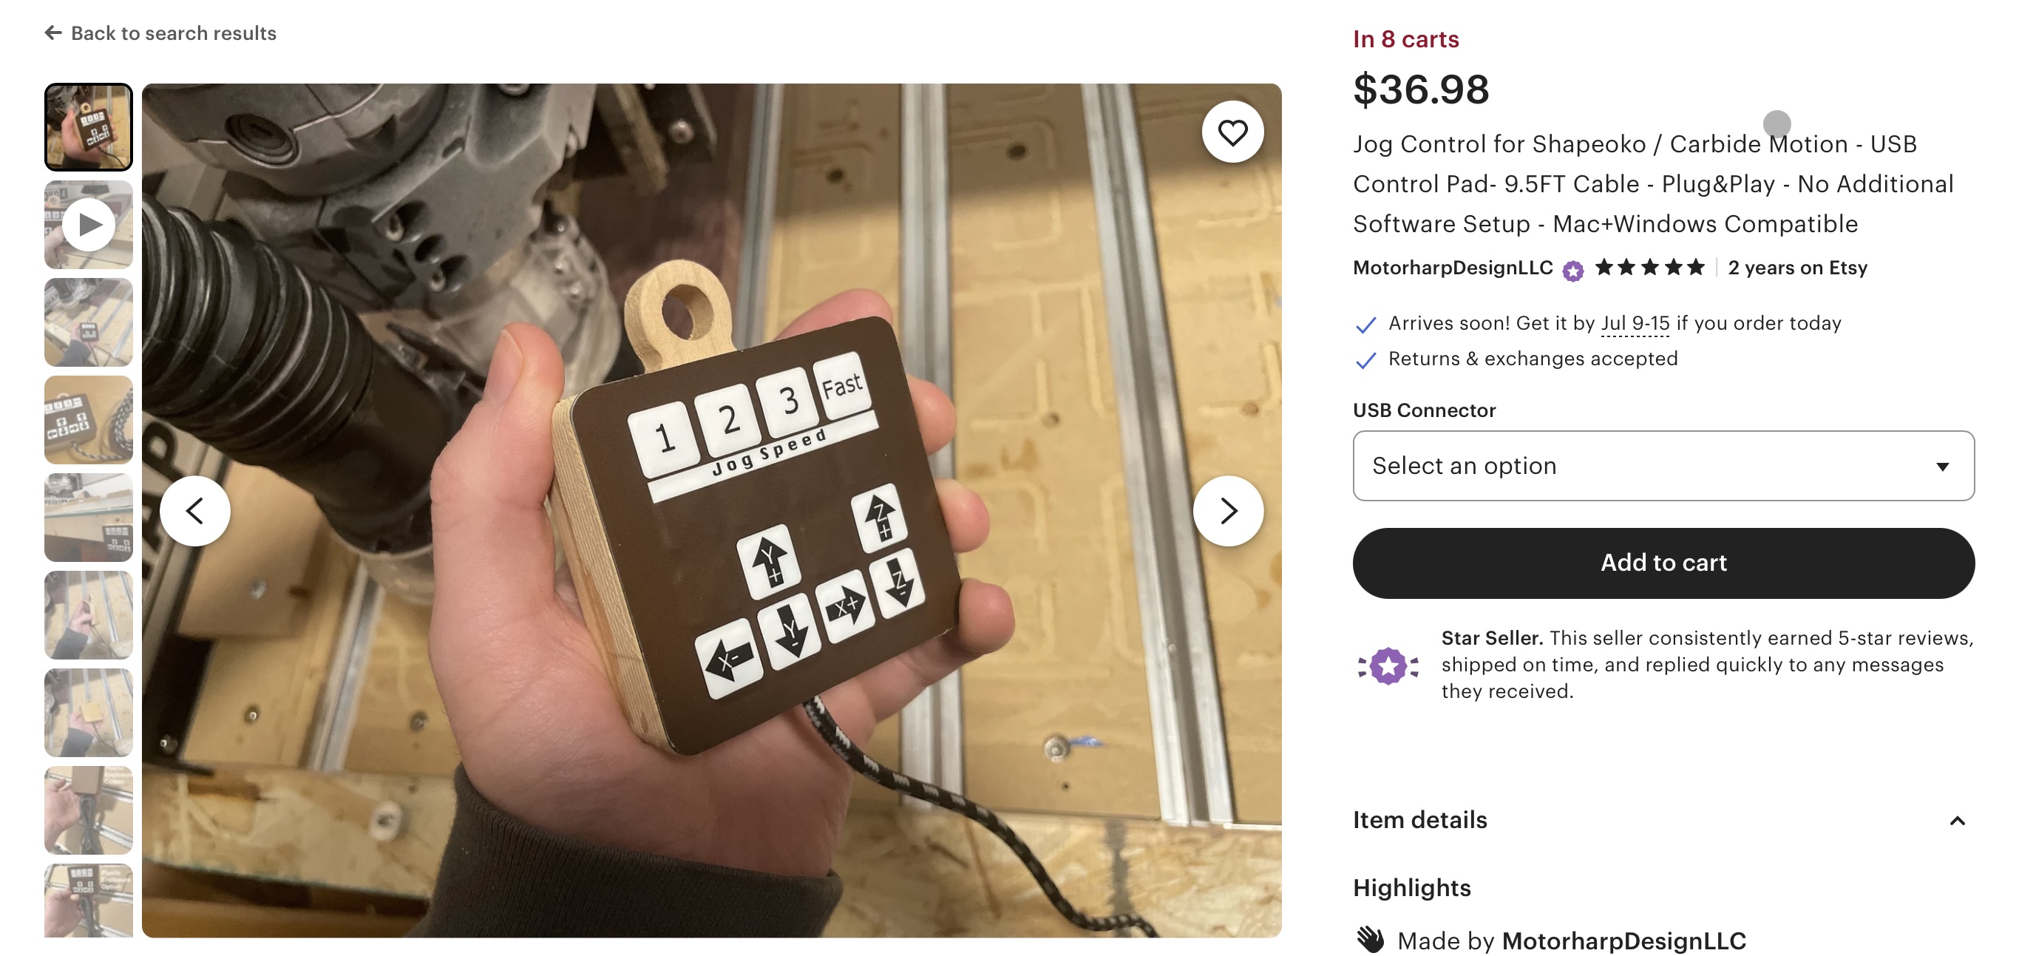Add to cart
The width and height of the screenshot is (2019, 956).
click(x=1663, y=563)
